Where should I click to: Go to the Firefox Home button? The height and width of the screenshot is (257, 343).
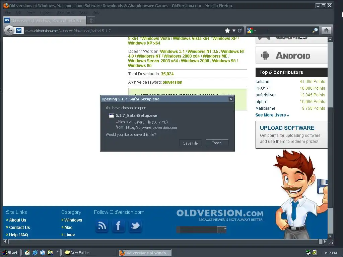(x=326, y=30)
